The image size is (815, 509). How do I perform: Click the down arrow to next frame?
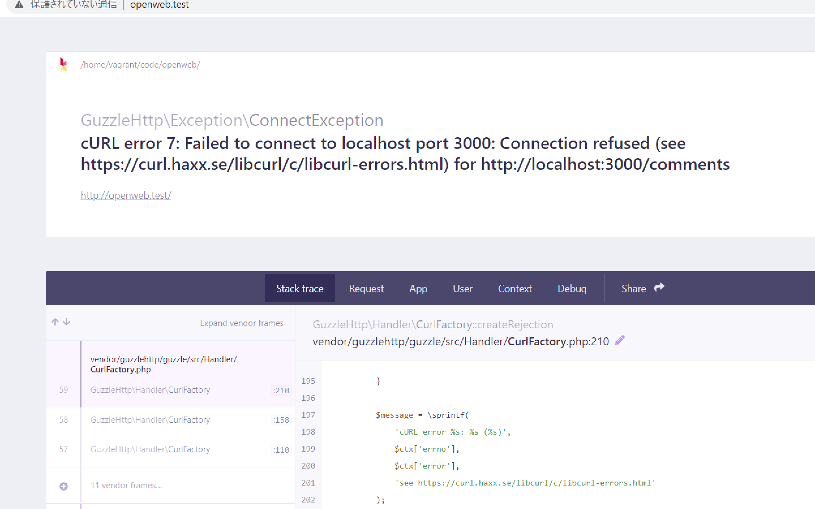point(67,322)
